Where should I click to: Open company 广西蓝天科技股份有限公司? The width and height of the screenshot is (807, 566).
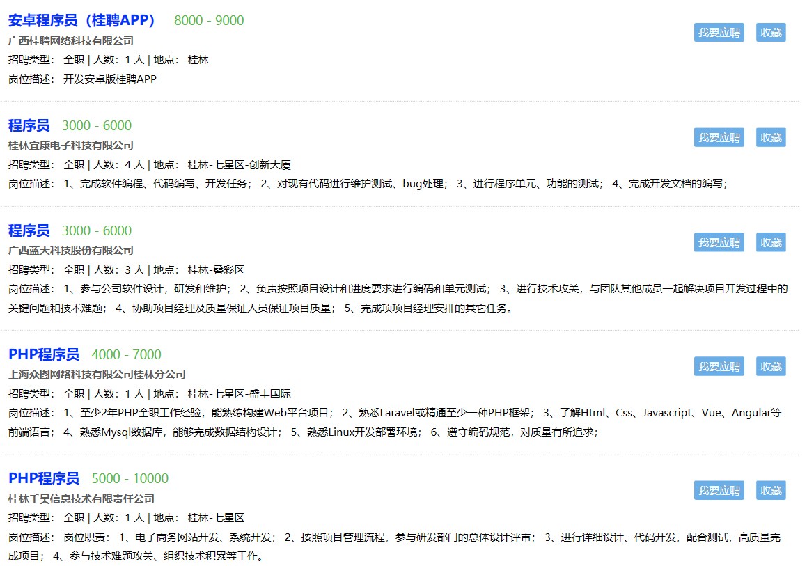point(70,250)
